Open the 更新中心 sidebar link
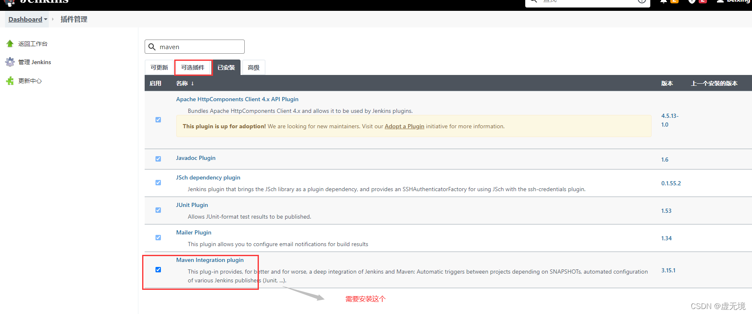This screenshot has width=752, height=314. pyautogui.click(x=30, y=81)
